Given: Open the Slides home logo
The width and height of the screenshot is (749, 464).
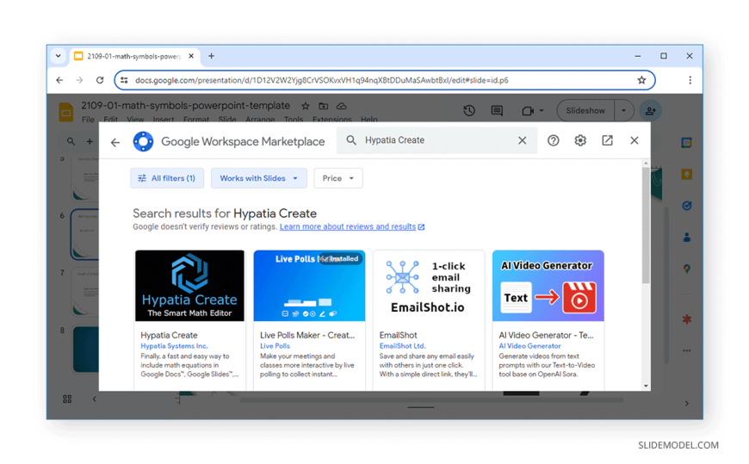Looking at the screenshot, I should click(66, 112).
